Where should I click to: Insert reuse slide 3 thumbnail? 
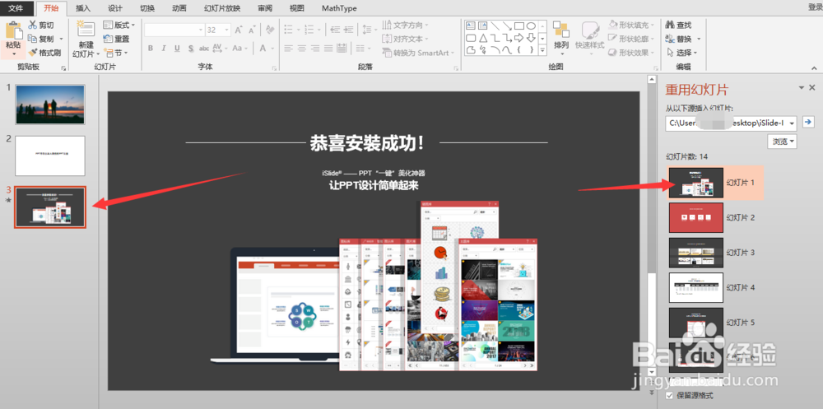click(x=695, y=253)
